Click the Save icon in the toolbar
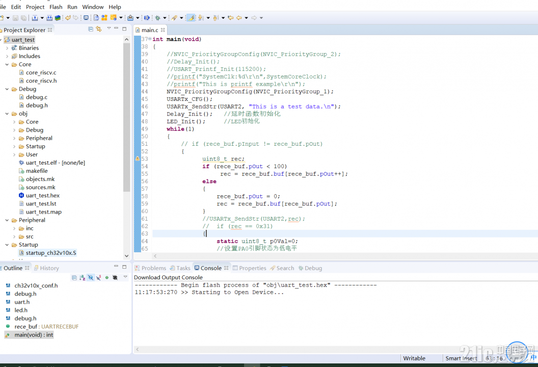Screen dimensions: 538x367 click(15, 18)
